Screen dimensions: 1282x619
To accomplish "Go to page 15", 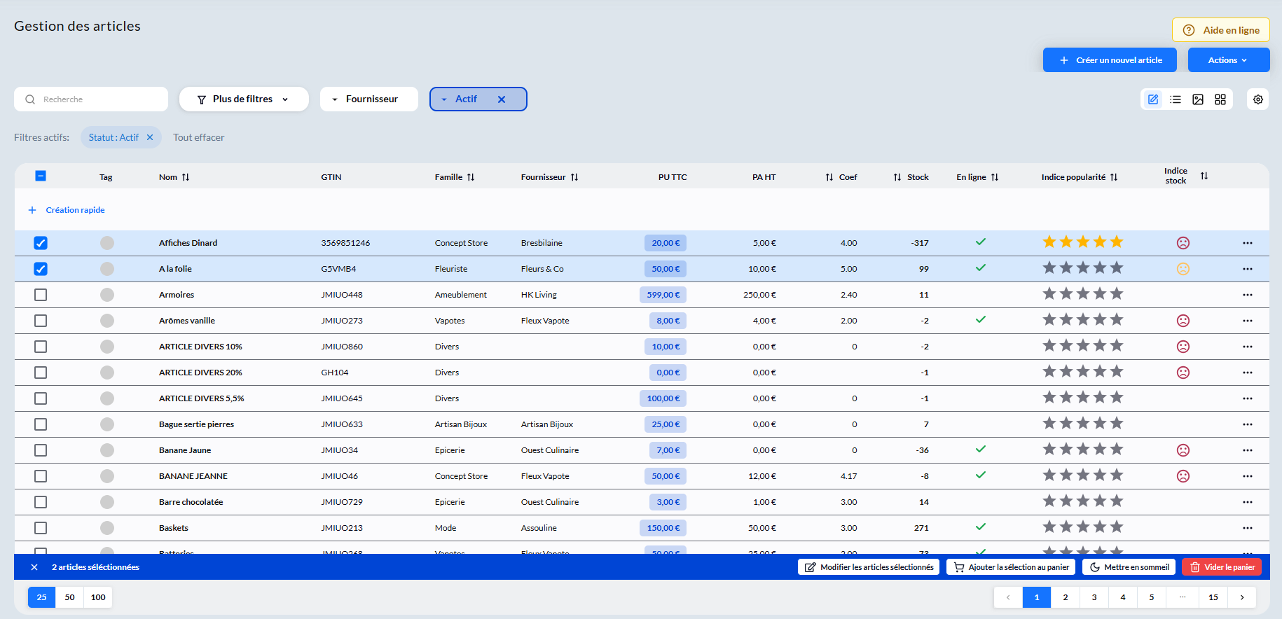I will click(x=1213, y=597).
